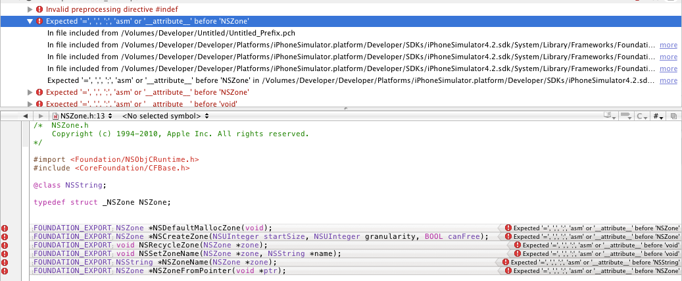The height and width of the screenshot is (281, 682).
Task: Open the NSZone.h:13 file history pop-up
Action: tap(83, 116)
